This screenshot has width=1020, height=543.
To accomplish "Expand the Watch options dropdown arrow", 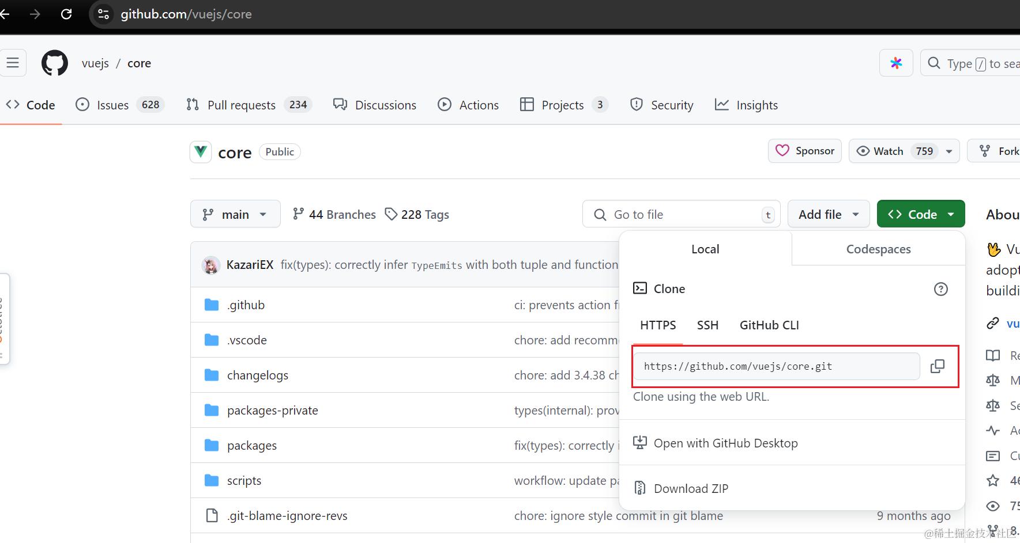I will click(949, 151).
